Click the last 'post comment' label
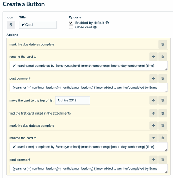Screen dimensions: 173x178 click(x=20, y=160)
